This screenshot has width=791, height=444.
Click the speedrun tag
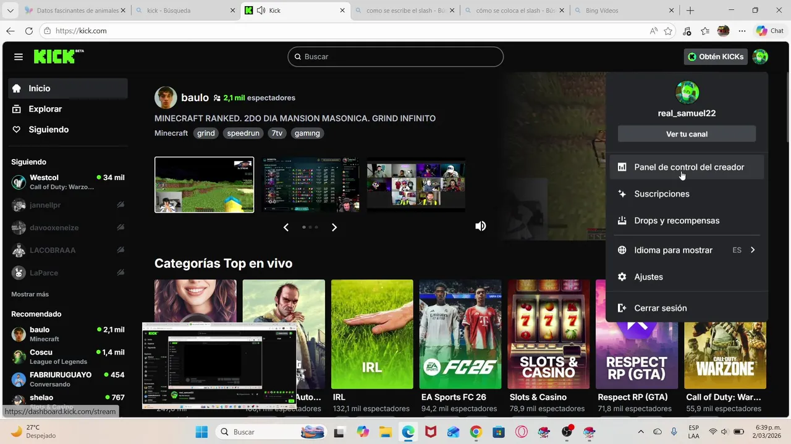(x=243, y=133)
